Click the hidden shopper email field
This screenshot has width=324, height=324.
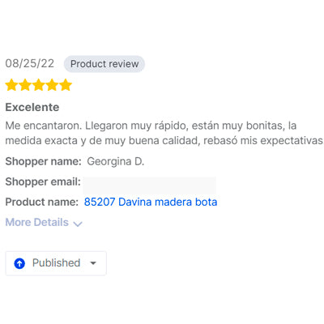(x=149, y=185)
